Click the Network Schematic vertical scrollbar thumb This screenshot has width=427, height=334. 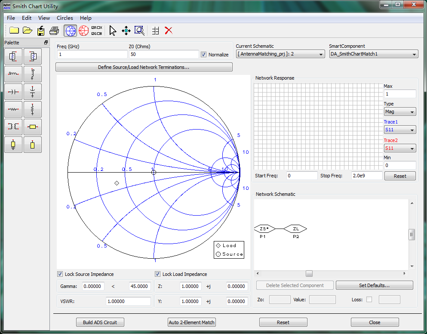[412, 235]
